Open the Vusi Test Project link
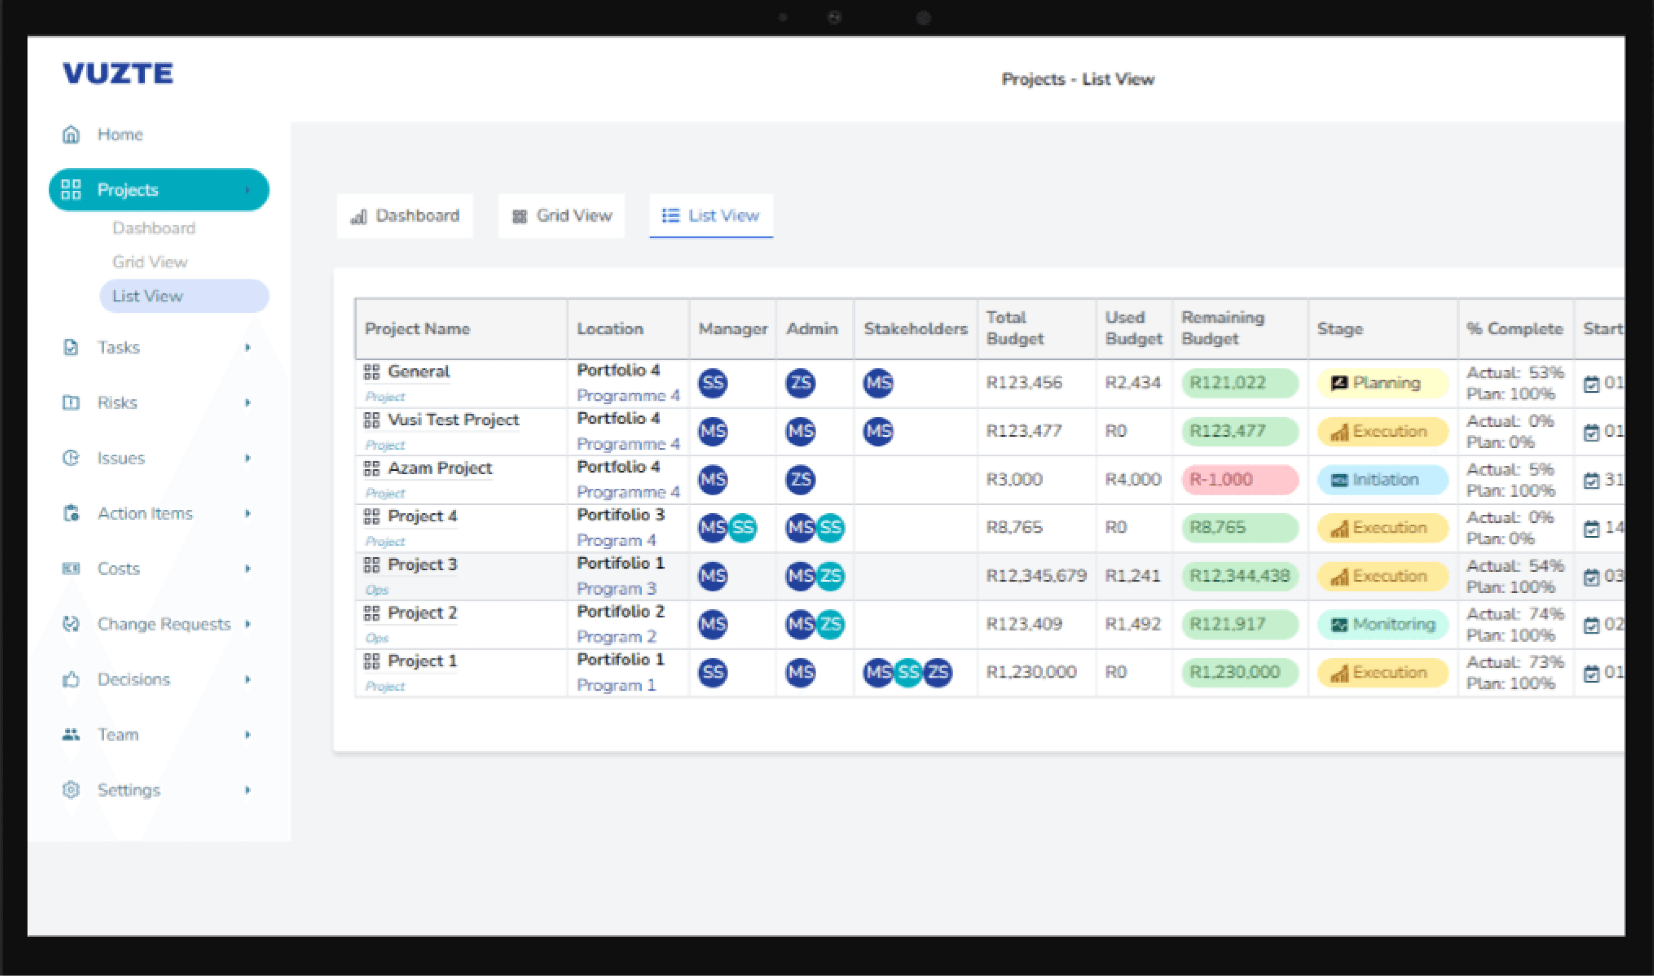Viewport: 1654px width, 976px height. point(453,420)
